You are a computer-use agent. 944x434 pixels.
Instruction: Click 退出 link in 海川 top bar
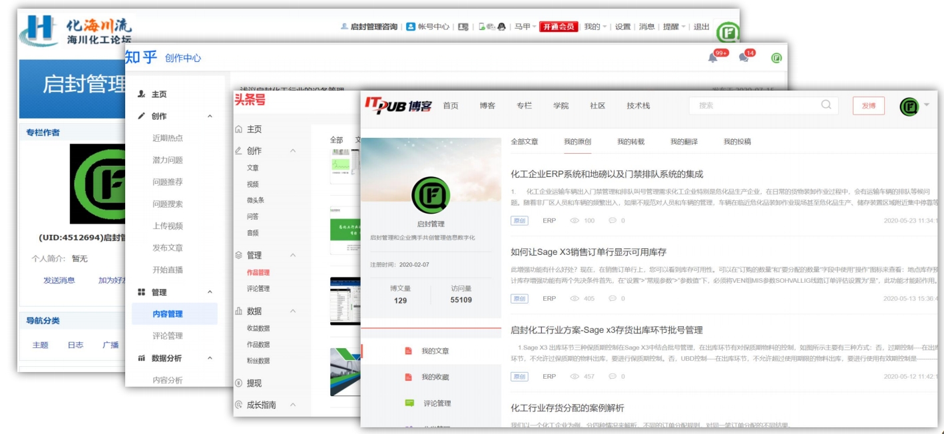702,27
